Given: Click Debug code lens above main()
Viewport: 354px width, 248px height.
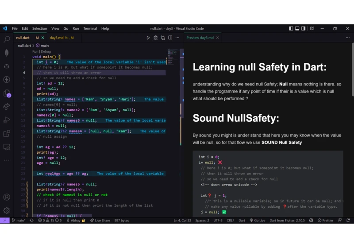Looking at the screenshot, I should click(46, 51).
